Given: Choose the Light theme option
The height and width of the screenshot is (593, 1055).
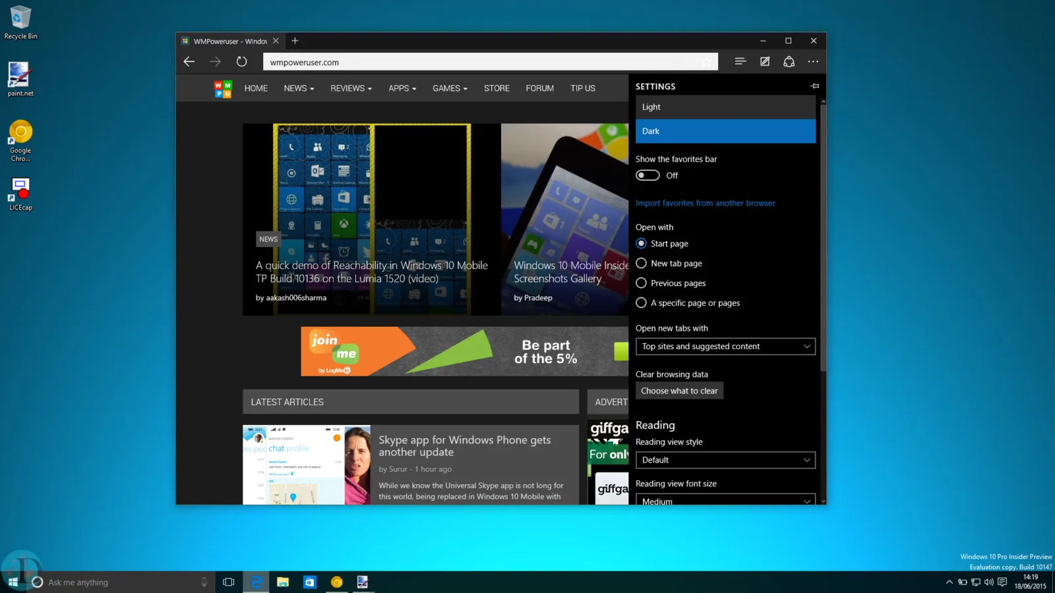Looking at the screenshot, I should pyautogui.click(x=725, y=107).
